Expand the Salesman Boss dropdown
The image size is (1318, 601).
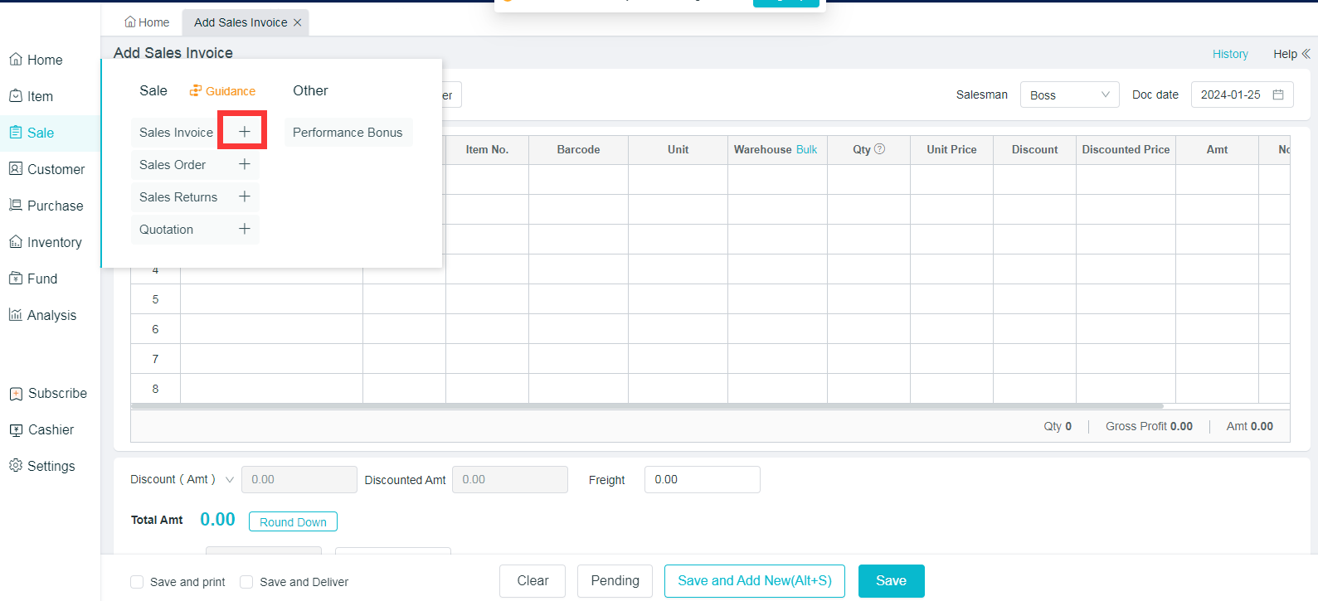(1069, 95)
